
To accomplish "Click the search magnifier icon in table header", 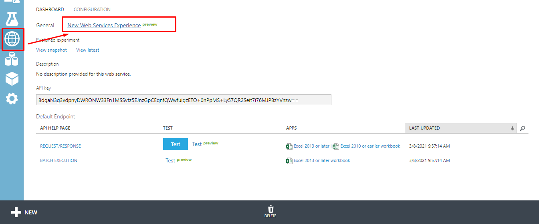I will [523, 128].
